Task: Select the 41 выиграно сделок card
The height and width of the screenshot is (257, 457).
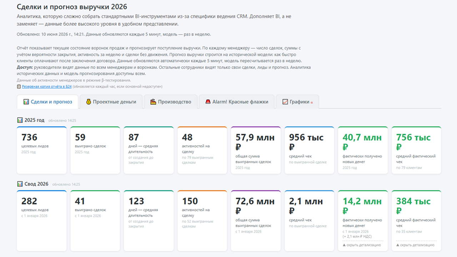Action: click(95, 221)
